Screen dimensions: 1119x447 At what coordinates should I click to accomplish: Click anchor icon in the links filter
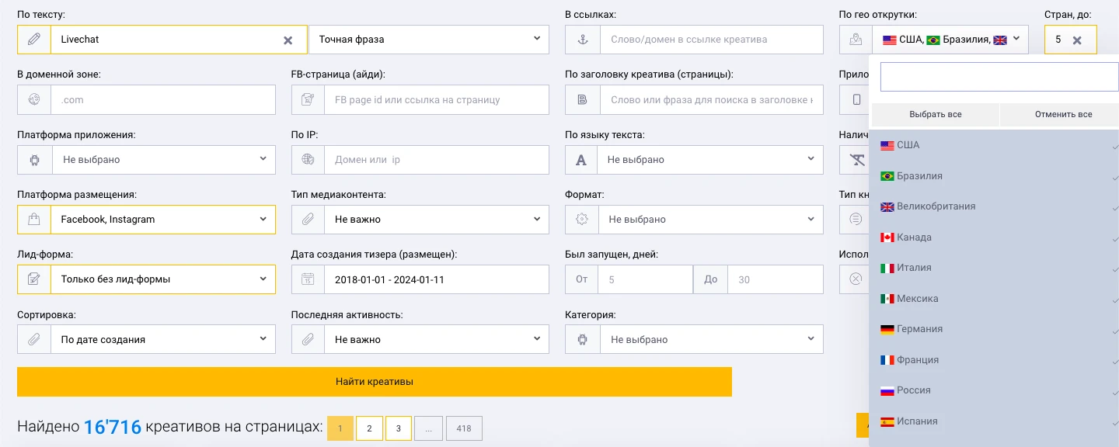(582, 40)
